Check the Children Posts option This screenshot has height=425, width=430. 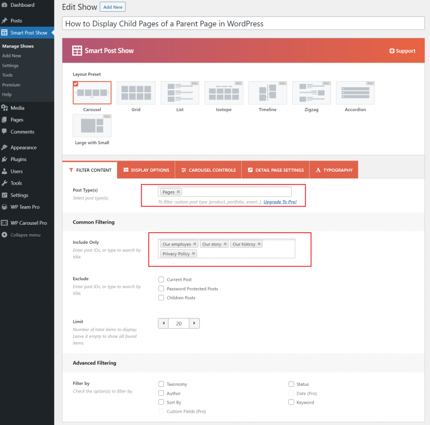point(161,297)
